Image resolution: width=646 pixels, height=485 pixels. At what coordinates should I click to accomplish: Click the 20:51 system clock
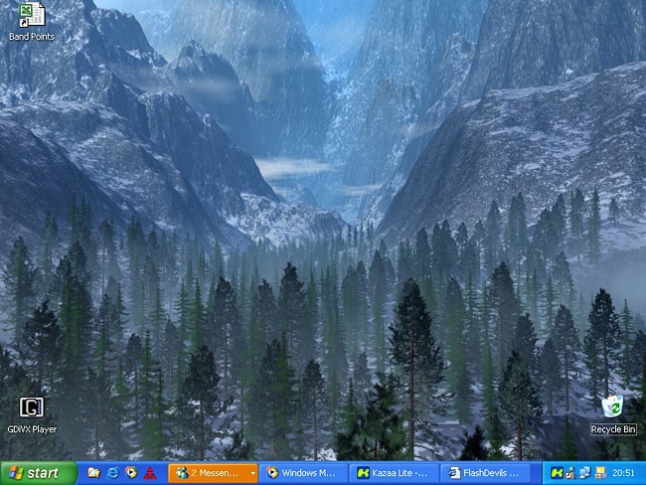click(x=623, y=473)
